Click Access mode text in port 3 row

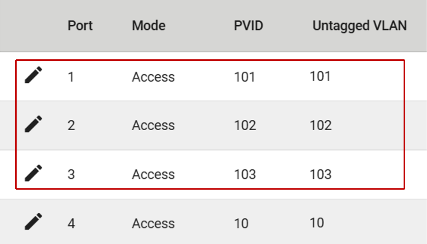click(153, 175)
